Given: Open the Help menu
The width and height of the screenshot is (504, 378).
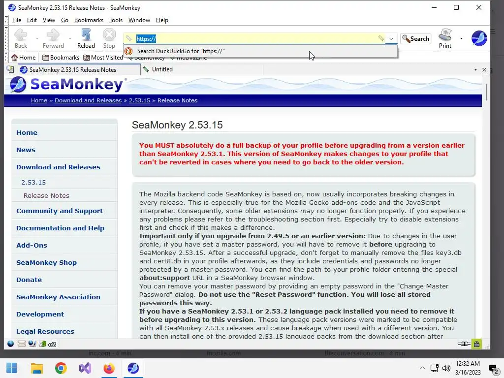Looking at the screenshot, I should point(162,20).
